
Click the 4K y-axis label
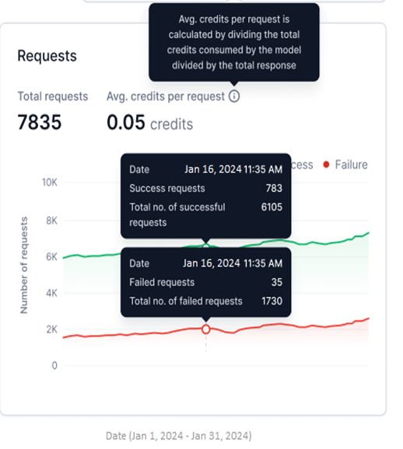coord(51,293)
